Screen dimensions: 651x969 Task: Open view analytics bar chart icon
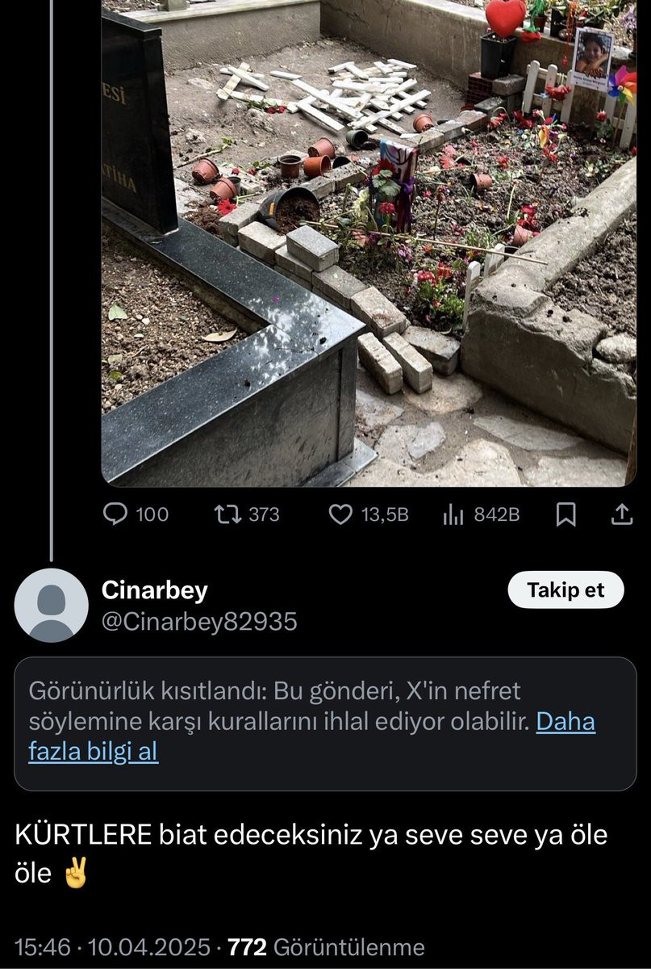click(454, 515)
